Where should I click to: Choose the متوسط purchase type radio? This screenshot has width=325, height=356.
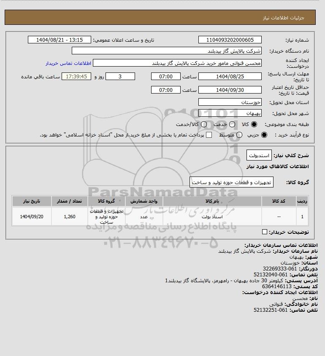coord(239,135)
